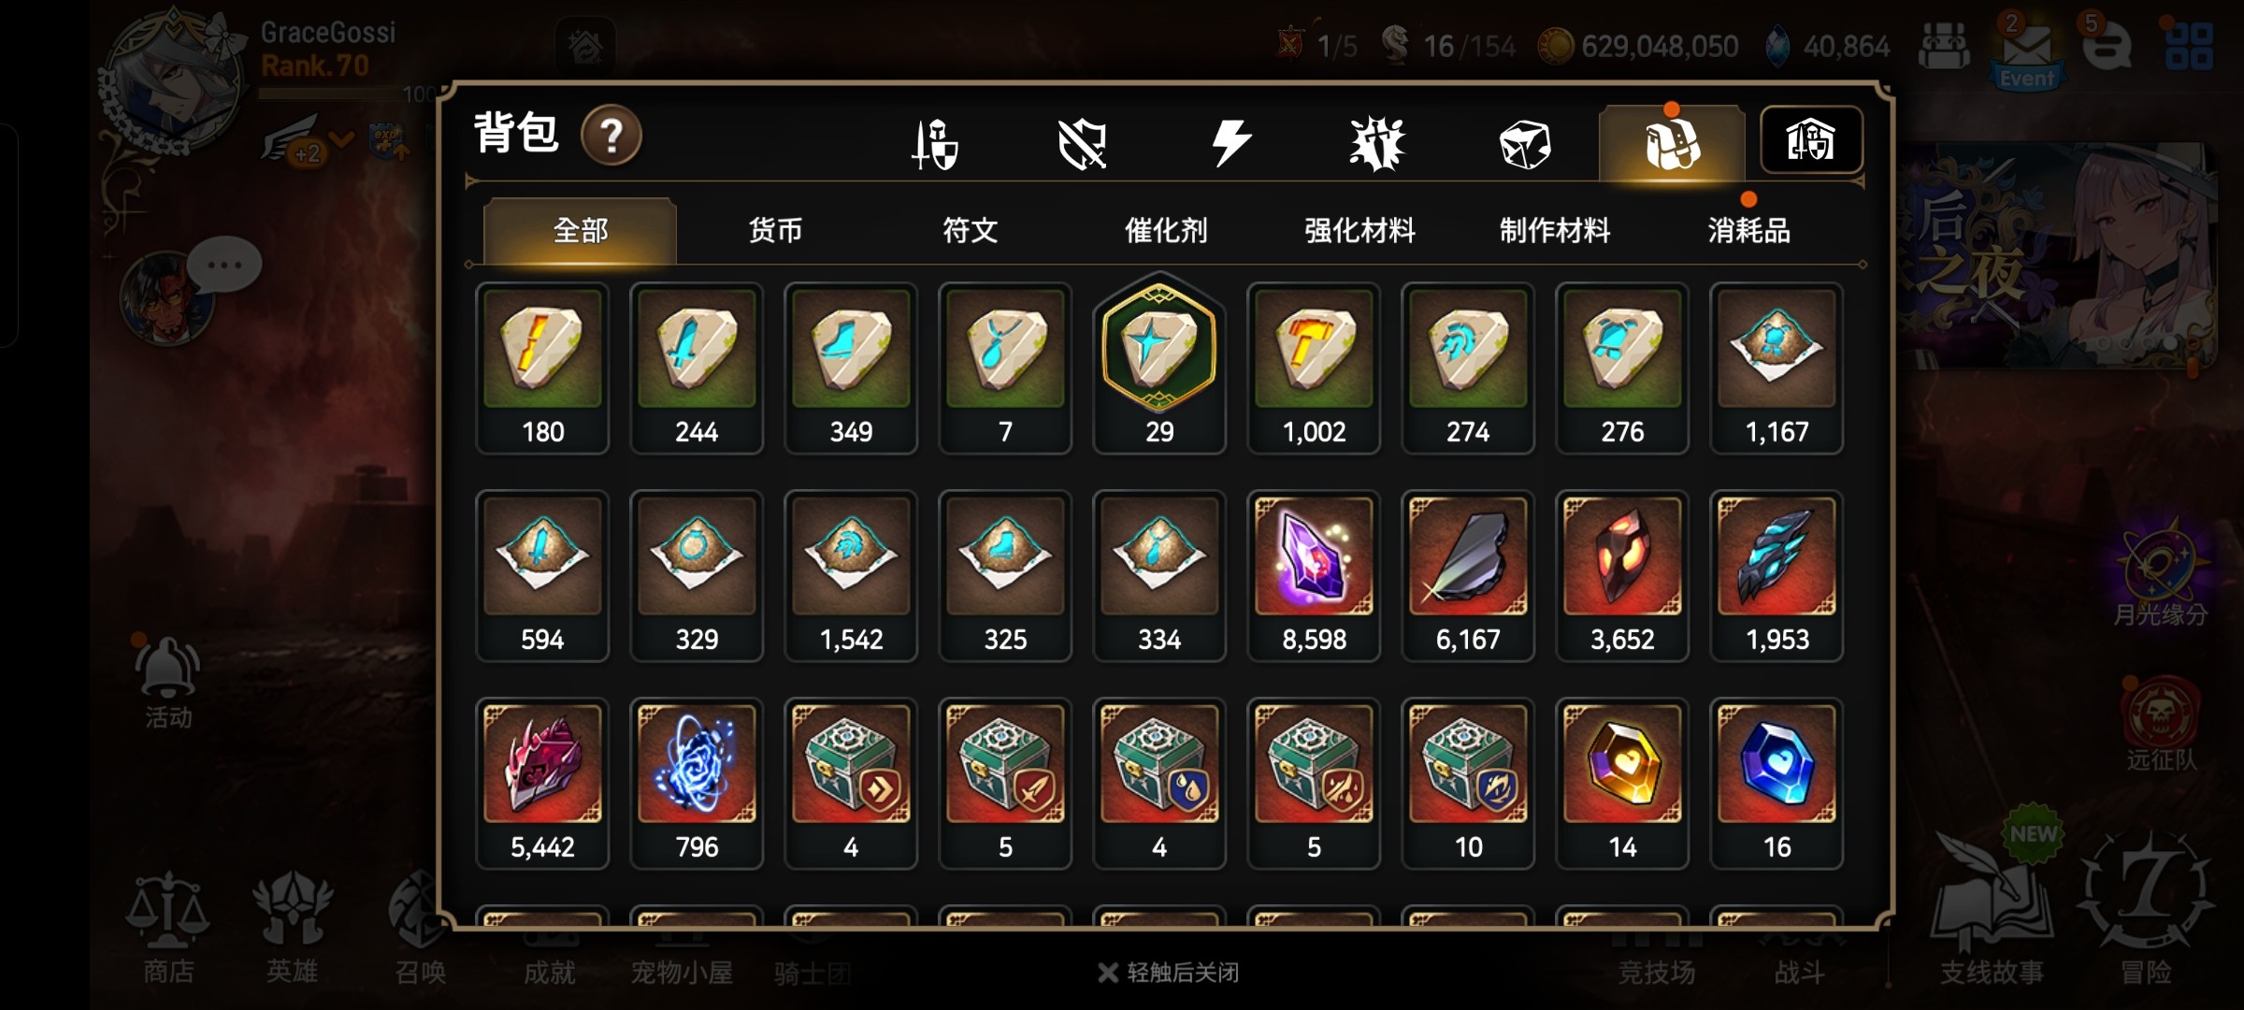Select the hexagon star rune with 29
This screenshot has width=2244, height=1010.
click(x=1159, y=368)
